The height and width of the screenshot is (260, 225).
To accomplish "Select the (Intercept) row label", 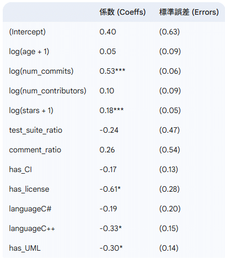I will pyautogui.click(x=27, y=32).
